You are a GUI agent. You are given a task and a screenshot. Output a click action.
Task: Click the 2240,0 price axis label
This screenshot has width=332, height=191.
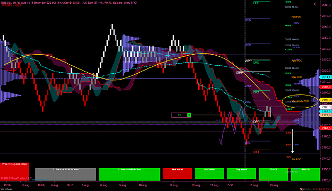click(x=326, y=49)
